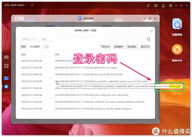Maximize the docker window
Image resolution: width=192 pixels, height=137 pixels.
click(x=150, y=18)
